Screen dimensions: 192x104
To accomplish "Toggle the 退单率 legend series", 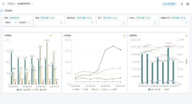I will coord(114,90).
